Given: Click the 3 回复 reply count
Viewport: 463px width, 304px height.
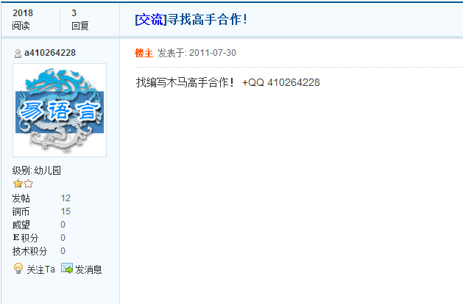Looking at the screenshot, I should pyautogui.click(x=79, y=19).
